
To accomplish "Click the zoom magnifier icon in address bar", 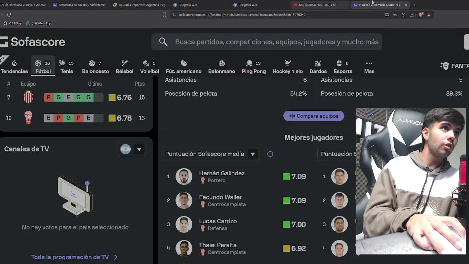I will coord(395,15).
